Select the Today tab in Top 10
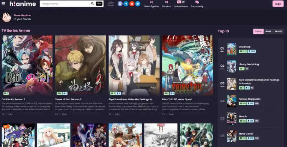 pyautogui.click(x=258, y=31)
